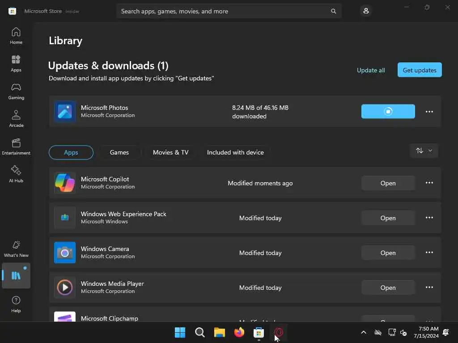Viewport: 458px width, 343px height.
Task: Go to Home in sidebar
Action: pos(16,36)
